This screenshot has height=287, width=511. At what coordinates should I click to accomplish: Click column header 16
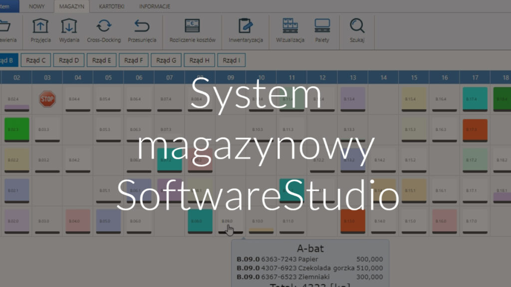[x=445, y=77]
